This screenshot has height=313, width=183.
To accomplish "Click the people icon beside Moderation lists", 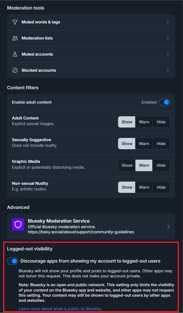I will click(15, 38).
